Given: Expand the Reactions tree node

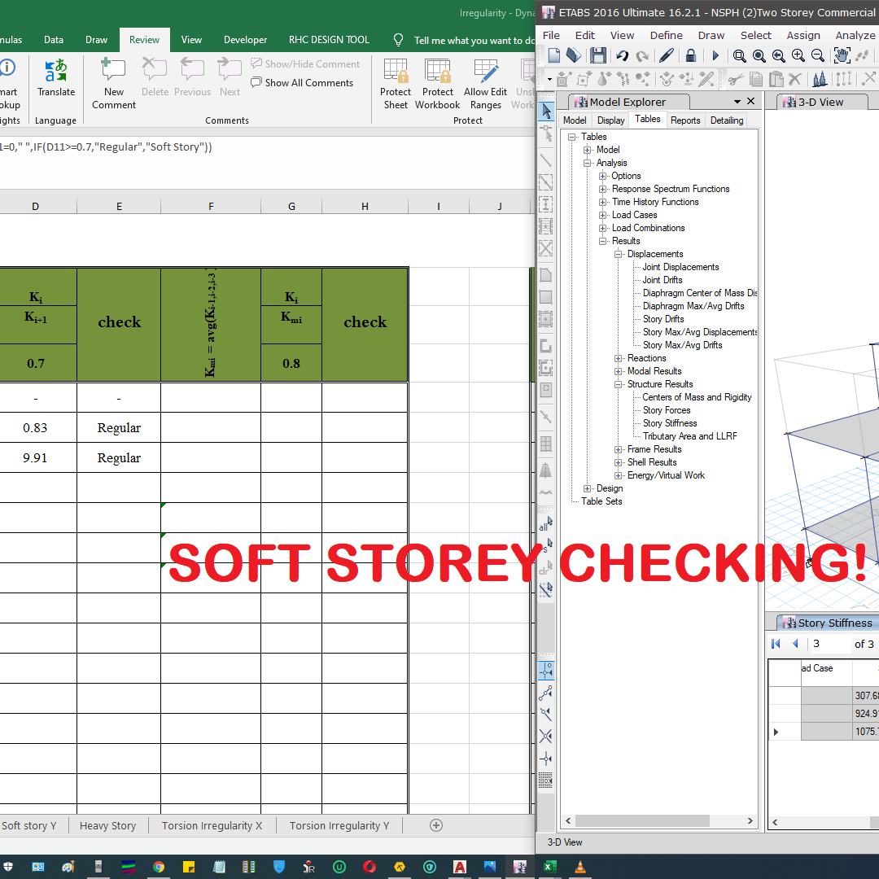Looking at the screenshot, I should [619, 358].
